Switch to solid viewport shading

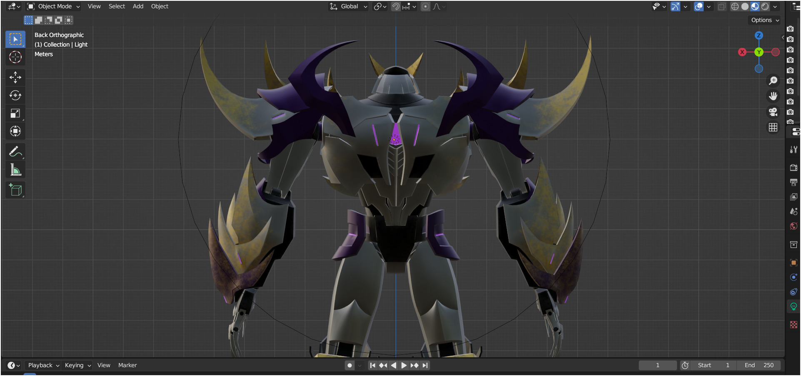point(745,6)
